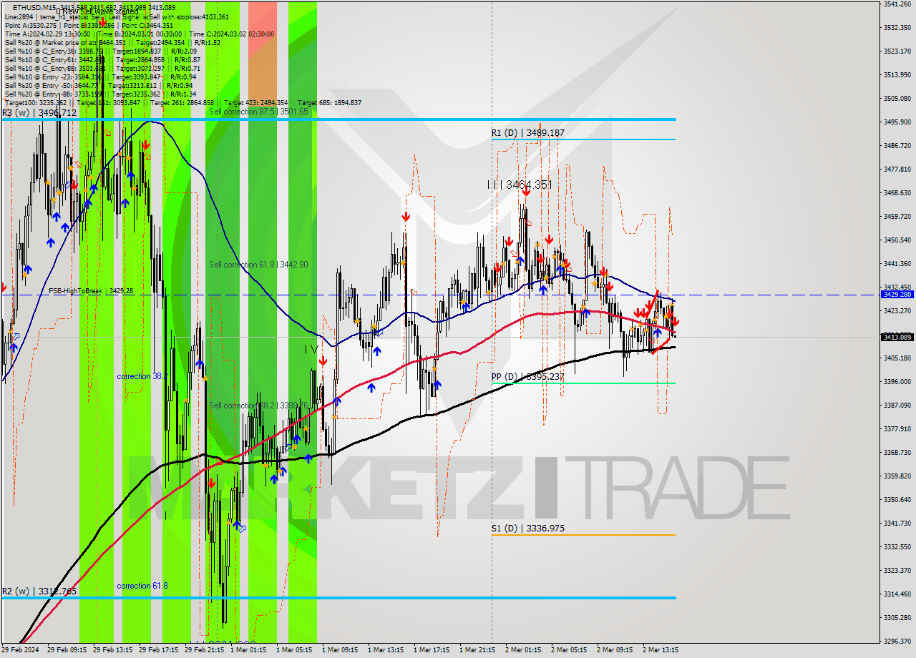
Task: Select the 'R1 (D) | 3489.187' resistance label
Action: (527, 133)
